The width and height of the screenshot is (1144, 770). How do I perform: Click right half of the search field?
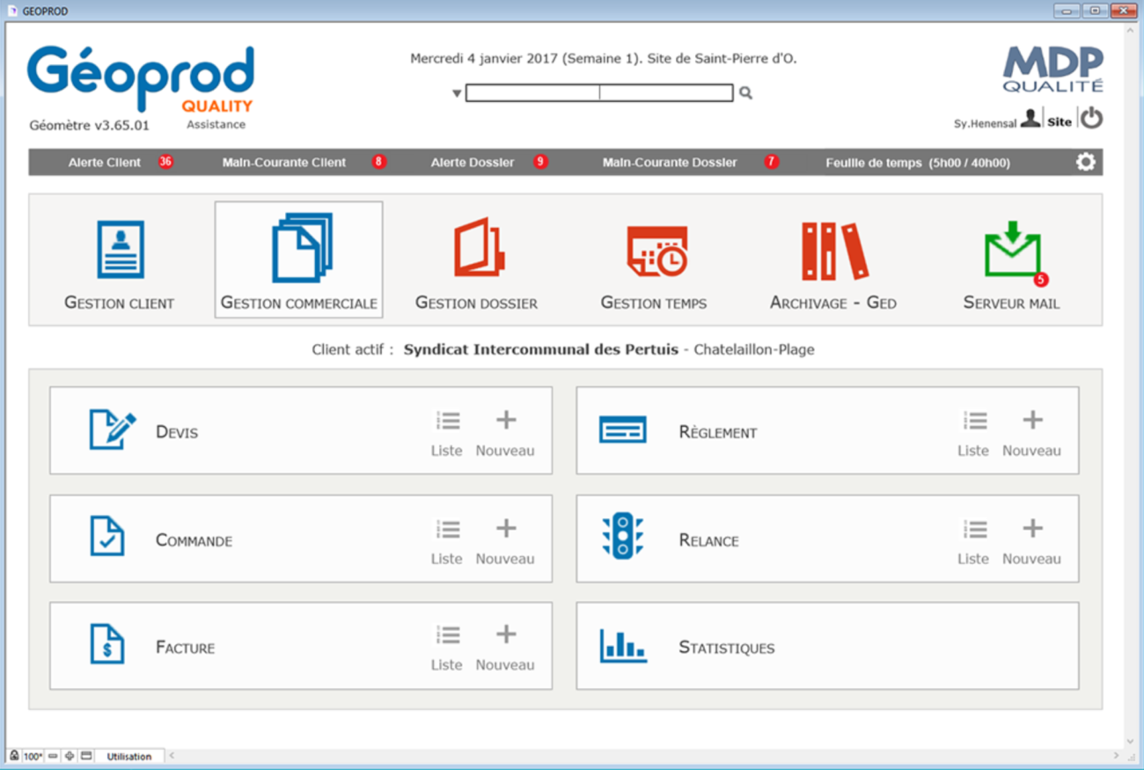tap(666, 92)
